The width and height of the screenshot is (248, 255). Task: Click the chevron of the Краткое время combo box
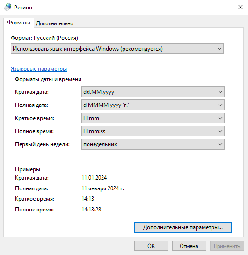click(220, 118)
